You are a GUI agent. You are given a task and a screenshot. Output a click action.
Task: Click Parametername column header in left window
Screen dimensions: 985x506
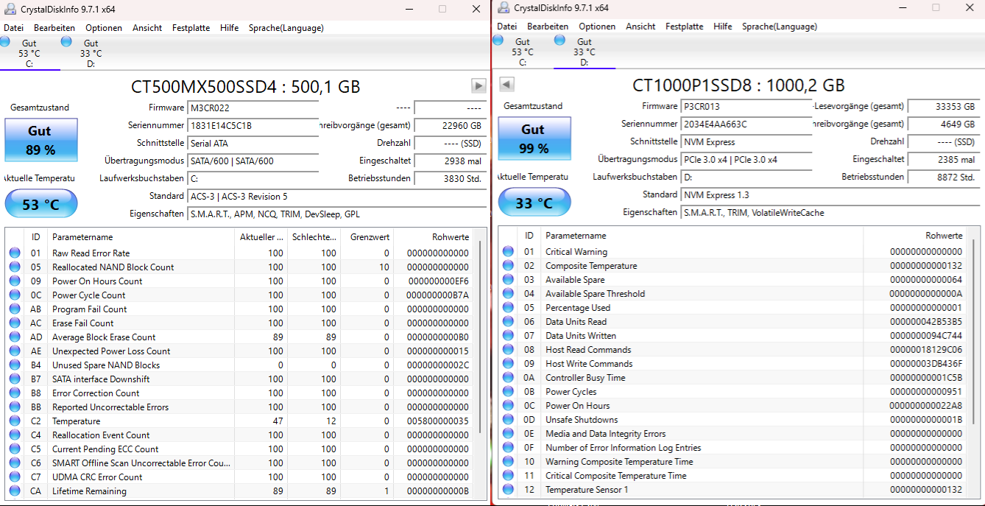141,237
